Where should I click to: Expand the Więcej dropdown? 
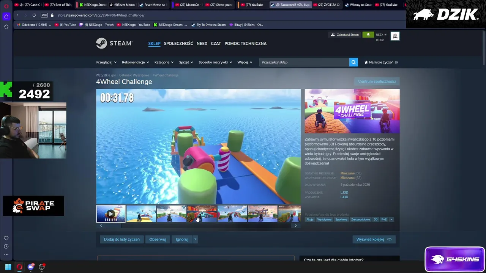pyautogui.click(x=245, y=62)
